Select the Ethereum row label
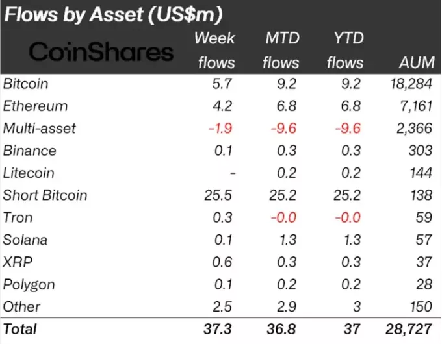This screenshot has width=442, height=344. click(35, 106)
